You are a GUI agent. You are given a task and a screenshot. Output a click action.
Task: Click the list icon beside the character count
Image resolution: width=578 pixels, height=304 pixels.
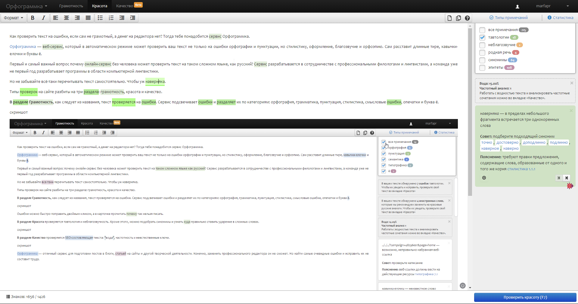(x=8, y=297)
